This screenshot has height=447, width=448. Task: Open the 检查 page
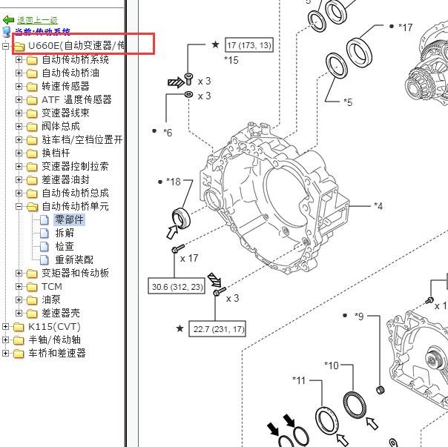pyautogui.click(x=65, y=247)
